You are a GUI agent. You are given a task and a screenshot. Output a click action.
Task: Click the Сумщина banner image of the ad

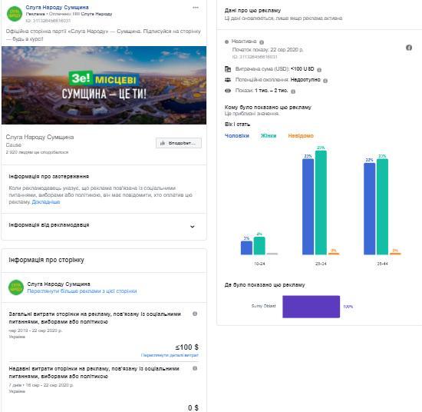[x=104, y=85]
